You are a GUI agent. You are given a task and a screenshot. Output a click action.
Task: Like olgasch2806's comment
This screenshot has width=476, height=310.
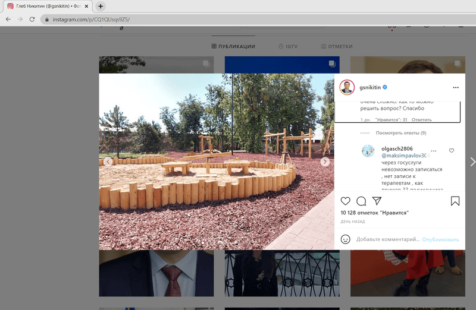452,151
